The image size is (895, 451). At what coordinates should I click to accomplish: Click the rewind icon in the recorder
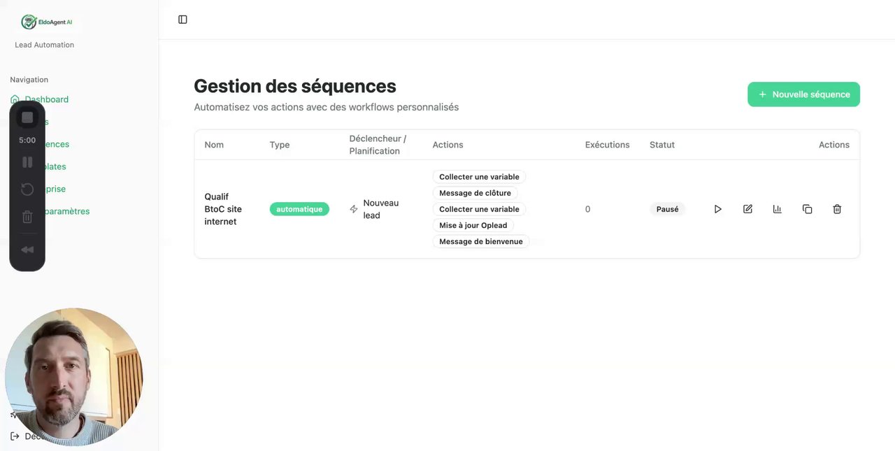(27, 250)
